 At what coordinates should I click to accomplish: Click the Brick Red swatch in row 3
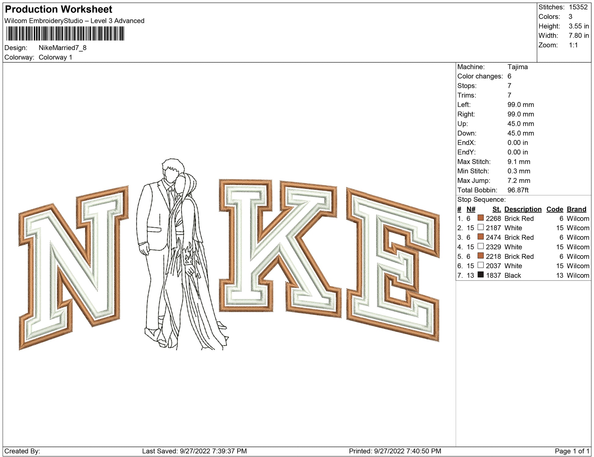[x=480, y=237]
